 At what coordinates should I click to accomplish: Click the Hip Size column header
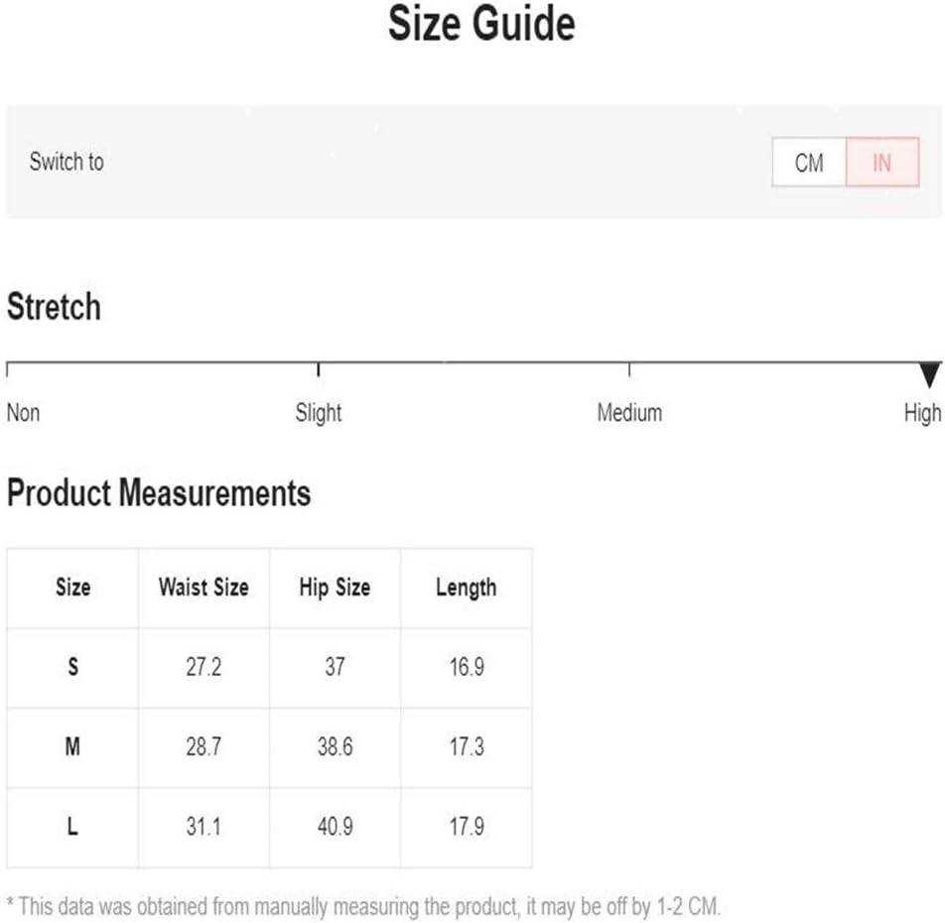pos(336,587)
